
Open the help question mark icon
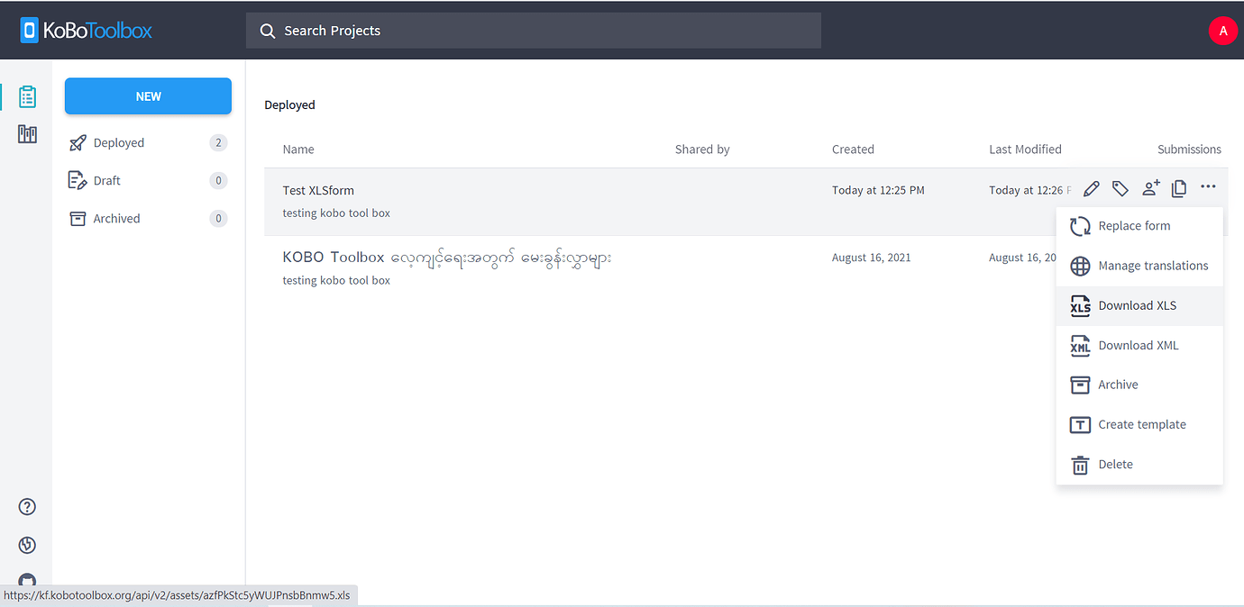[27, 507]
